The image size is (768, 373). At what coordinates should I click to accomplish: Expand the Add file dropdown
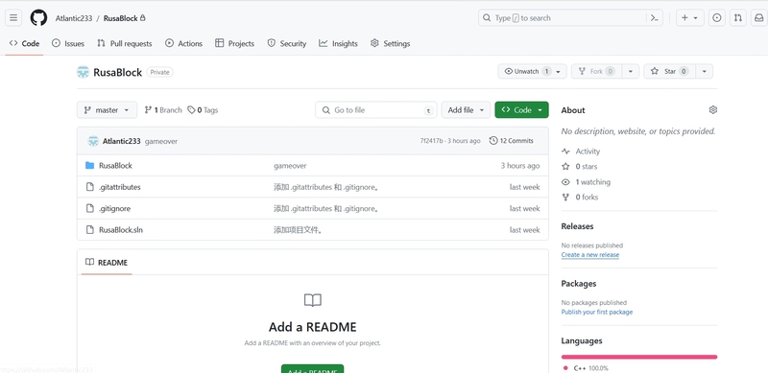pos(466,110)
